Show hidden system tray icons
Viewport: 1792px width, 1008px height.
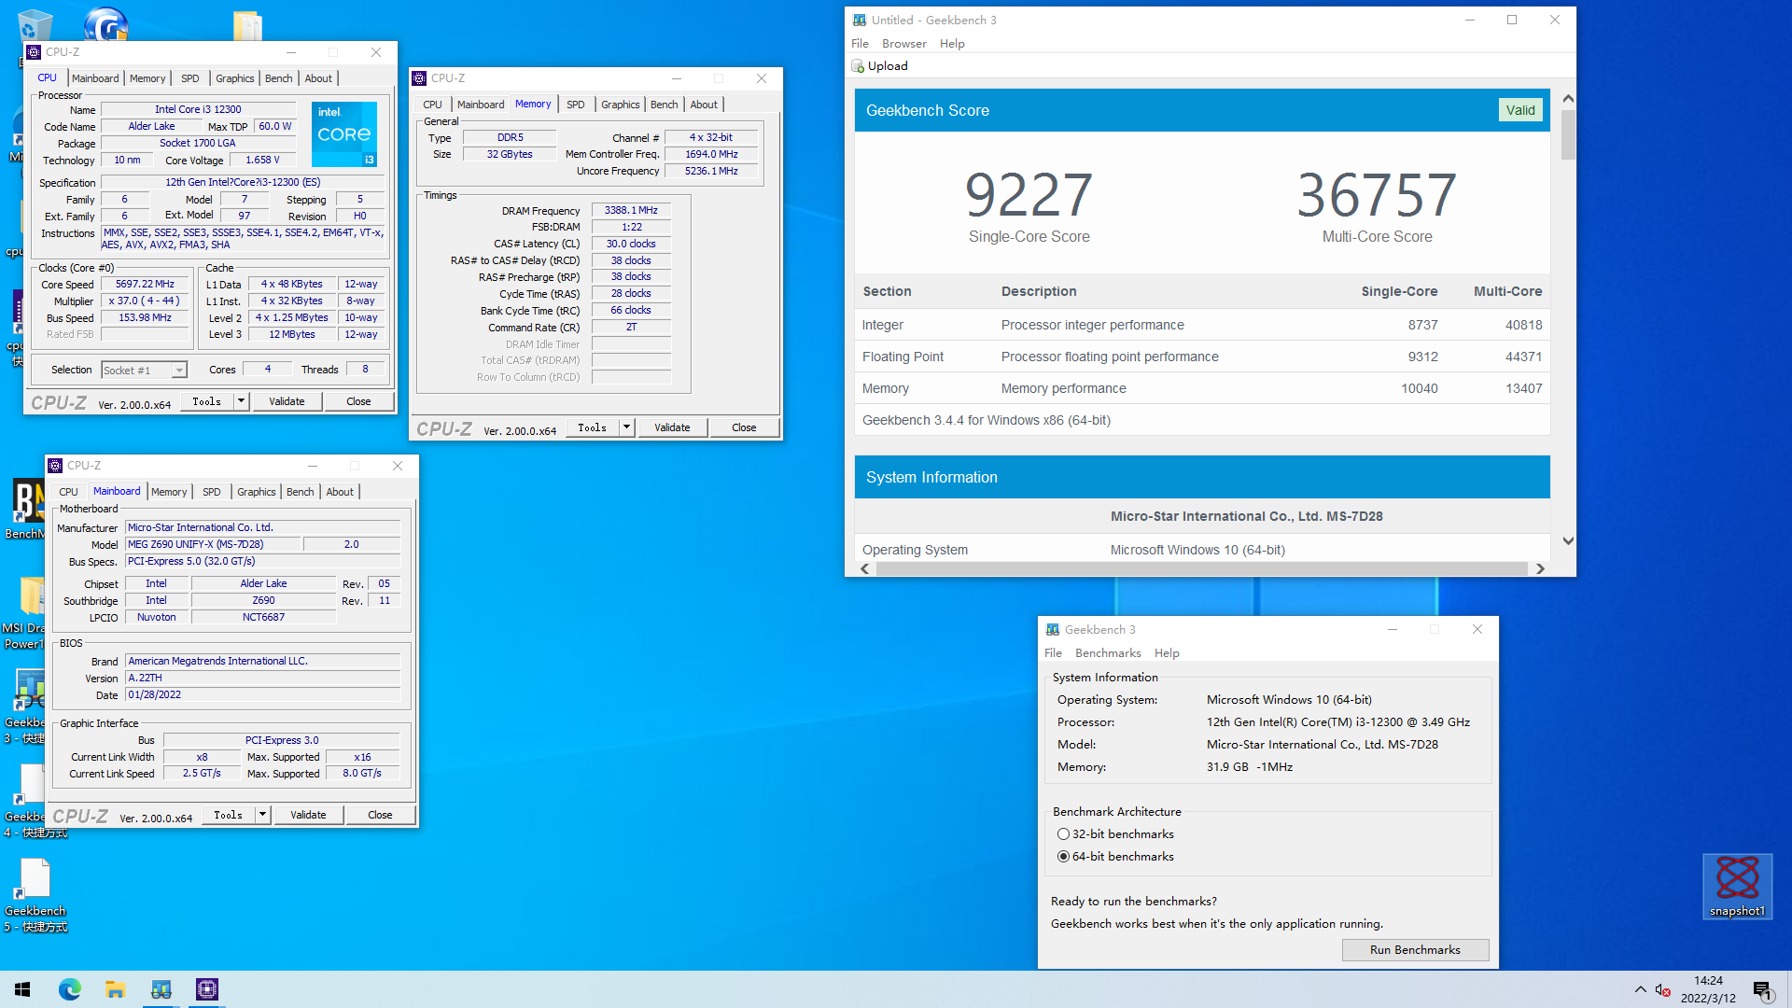click(1640, 989)
